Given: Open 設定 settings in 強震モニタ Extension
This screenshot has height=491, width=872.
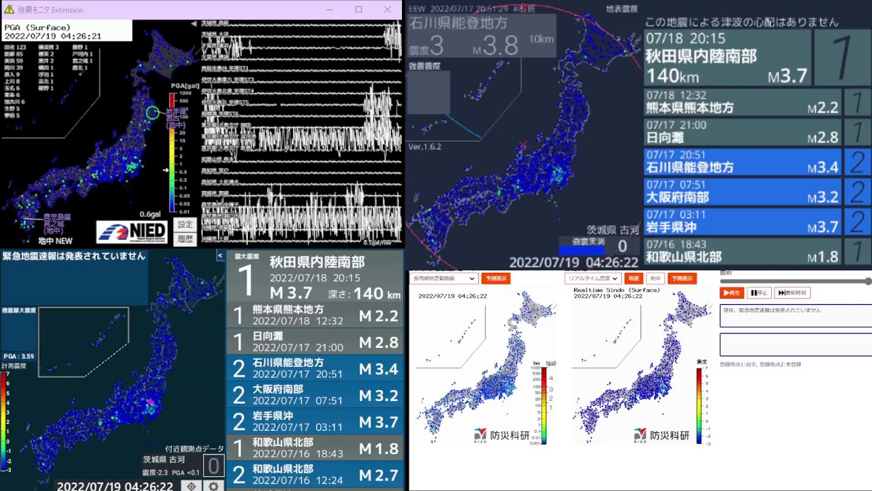Looking at the screenshot, I should pyautogui.click(x=185, y=224).
